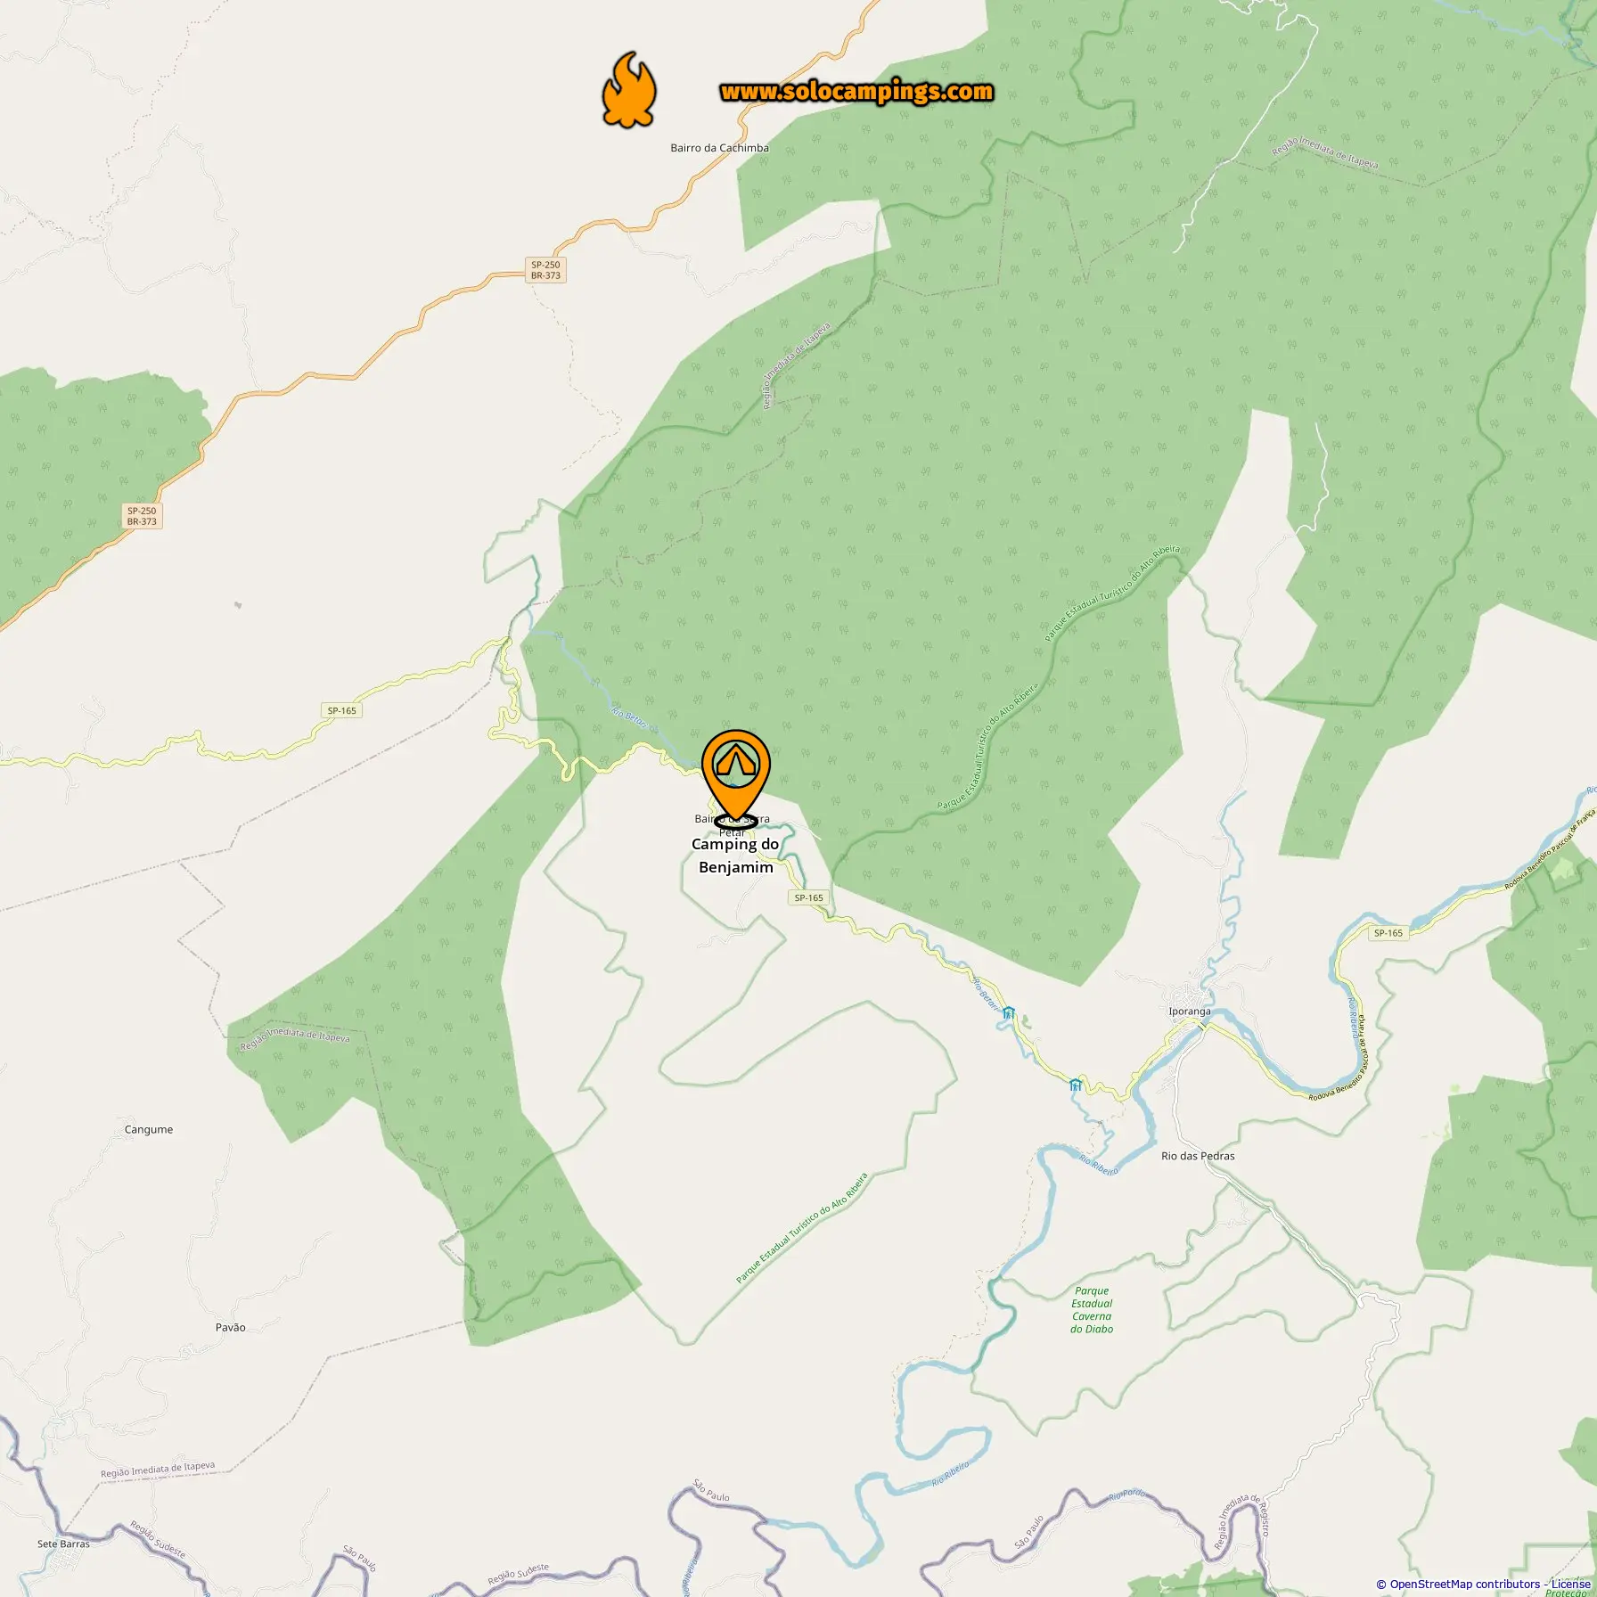Click the Cangume place label
The image size is (1597, 1597).
(x=149, y=1129)
